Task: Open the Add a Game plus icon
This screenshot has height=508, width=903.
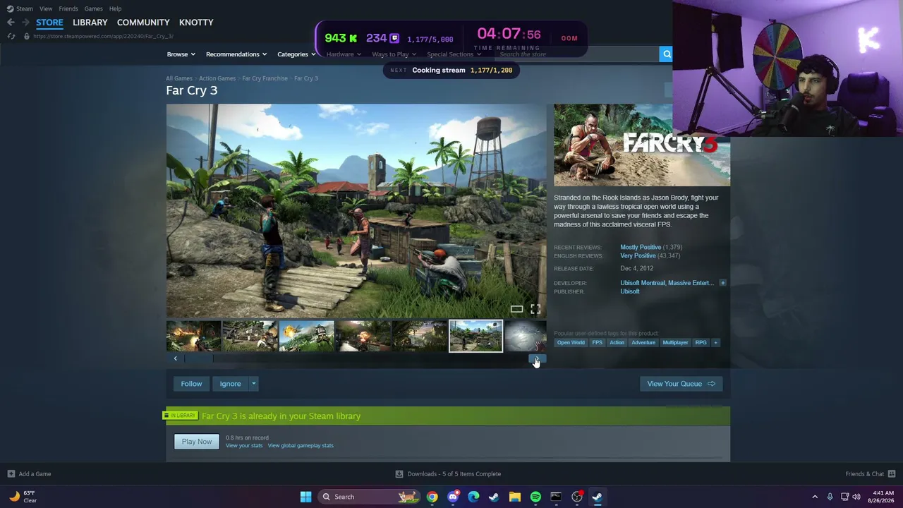Action: (x=11, y=474)
